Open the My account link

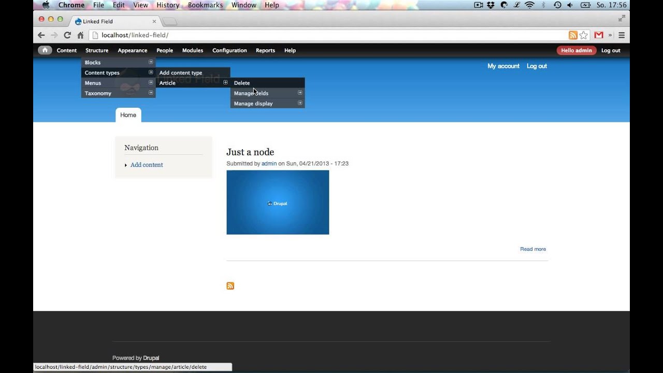point(503,66)
